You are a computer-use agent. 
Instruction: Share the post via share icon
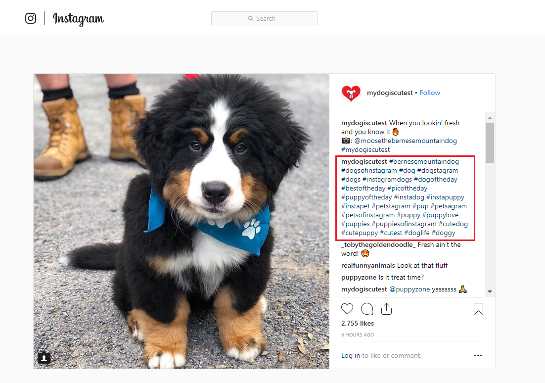(387, 309)
